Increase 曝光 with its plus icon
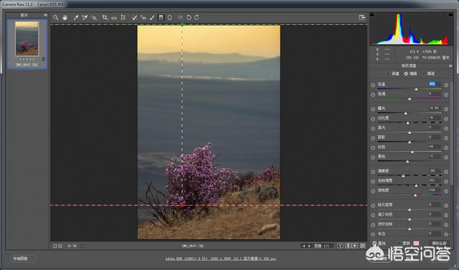Screen dimensions: 459x270 coord(446,109)
